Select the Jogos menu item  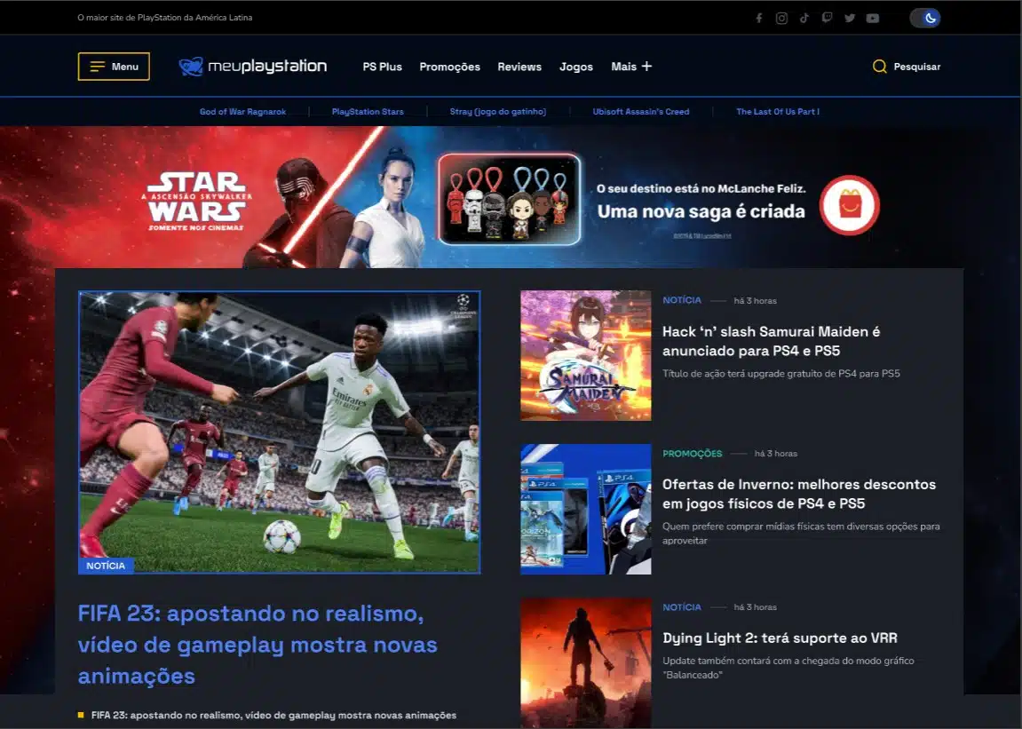click(575, 66)
